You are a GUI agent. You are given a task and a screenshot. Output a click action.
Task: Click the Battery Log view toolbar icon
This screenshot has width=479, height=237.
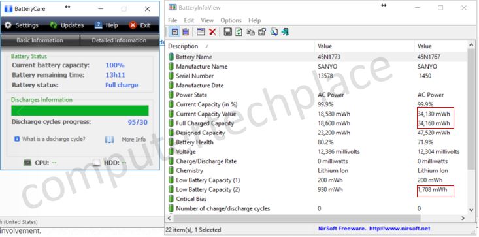(x=186, y=32)
